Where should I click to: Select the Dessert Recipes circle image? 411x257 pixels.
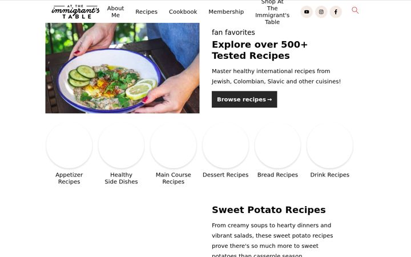pos(225,145)
